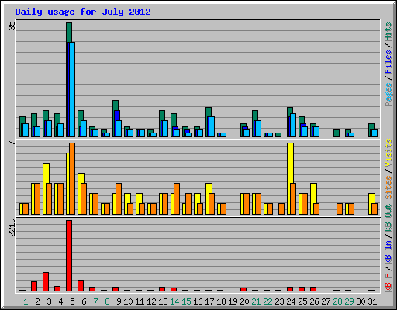The height and width of the screenshot is (310, 397).
Task: Click the y-axis value 2219
Action: click(x=12, y=228)
